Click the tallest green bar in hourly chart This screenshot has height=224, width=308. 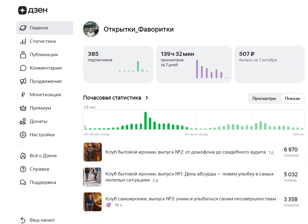145,120
